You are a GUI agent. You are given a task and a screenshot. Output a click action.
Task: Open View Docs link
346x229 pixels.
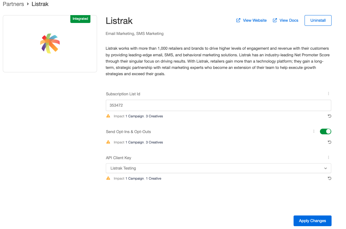(289, 20)
